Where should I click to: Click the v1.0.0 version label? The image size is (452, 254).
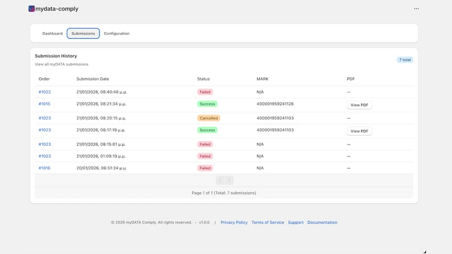point(204,222)
